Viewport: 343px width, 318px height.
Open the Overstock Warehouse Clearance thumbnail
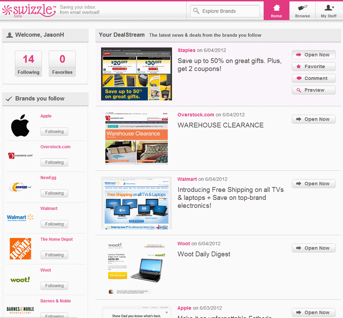click(136, 138)
